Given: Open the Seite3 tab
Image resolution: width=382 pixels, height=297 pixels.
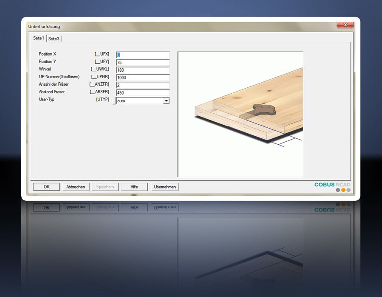Looking at the screenshot, I should click(54, 39).
